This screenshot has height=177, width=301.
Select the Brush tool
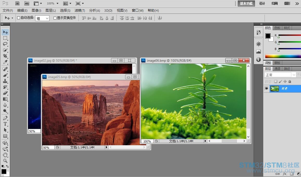tap(5, 75)
